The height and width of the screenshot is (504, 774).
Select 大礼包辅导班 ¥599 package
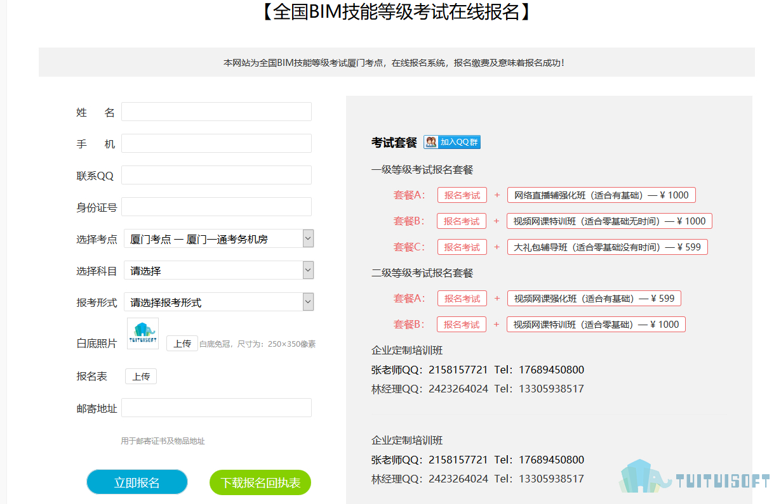[x=607, y=247]
